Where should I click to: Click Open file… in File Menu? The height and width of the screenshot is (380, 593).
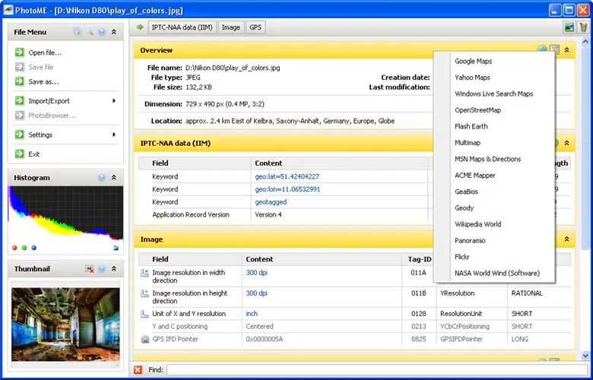45,52
